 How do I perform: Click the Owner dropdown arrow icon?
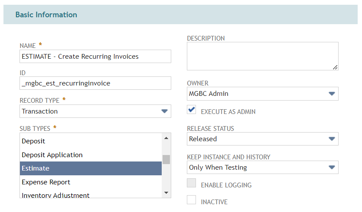coord(332,94)
